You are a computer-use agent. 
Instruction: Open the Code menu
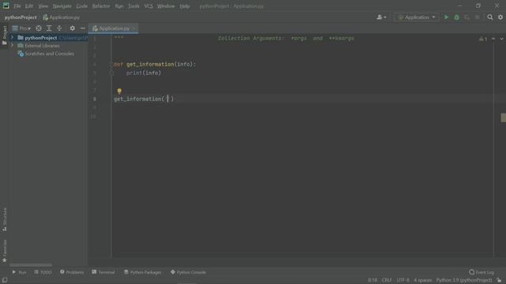click(x=81, y=6)
